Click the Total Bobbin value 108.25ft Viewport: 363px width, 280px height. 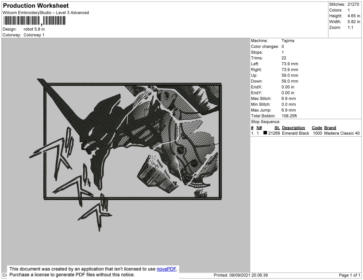[x=289, y=116]
